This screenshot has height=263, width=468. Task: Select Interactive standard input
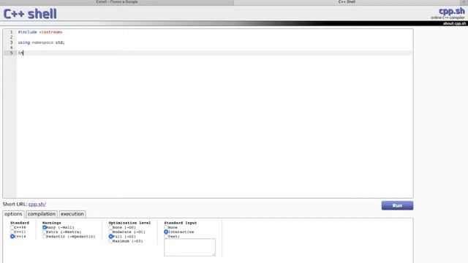(166, 232)
